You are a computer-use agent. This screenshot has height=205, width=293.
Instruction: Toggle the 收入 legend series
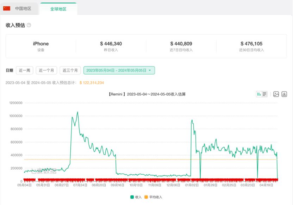(x=136, y=197)
